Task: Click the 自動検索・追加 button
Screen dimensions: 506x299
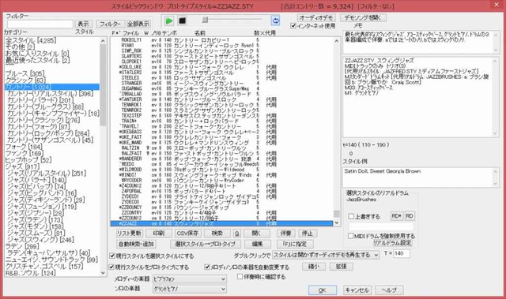Action: click(x=136, y=244)
